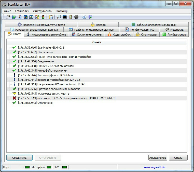Screen dimensions: 194x172
Task: Open the Таблица оперативных данных tab
Action: (x=154, y=25)
